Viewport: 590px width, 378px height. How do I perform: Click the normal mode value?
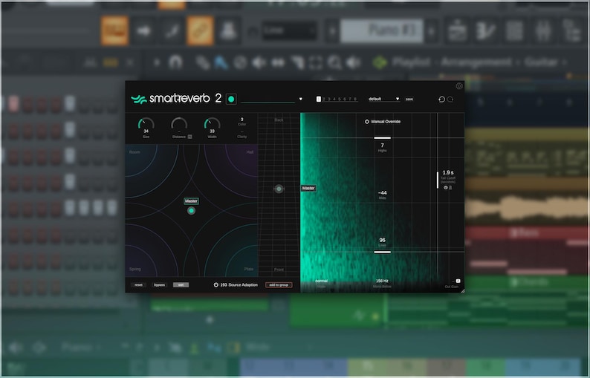click(x=321, y=281)
